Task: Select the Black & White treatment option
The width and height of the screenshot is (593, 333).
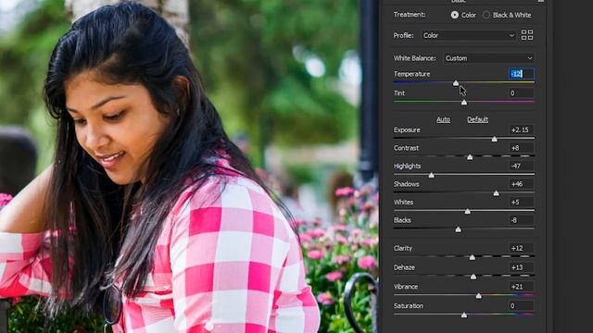Action: click(486, 15)
